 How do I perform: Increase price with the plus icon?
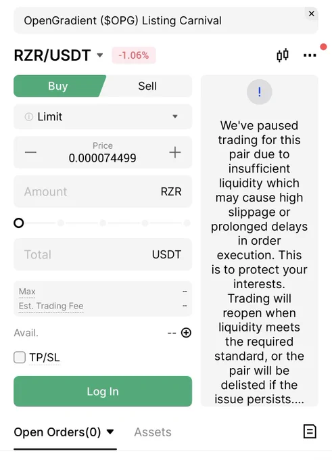tap(175, 152)
